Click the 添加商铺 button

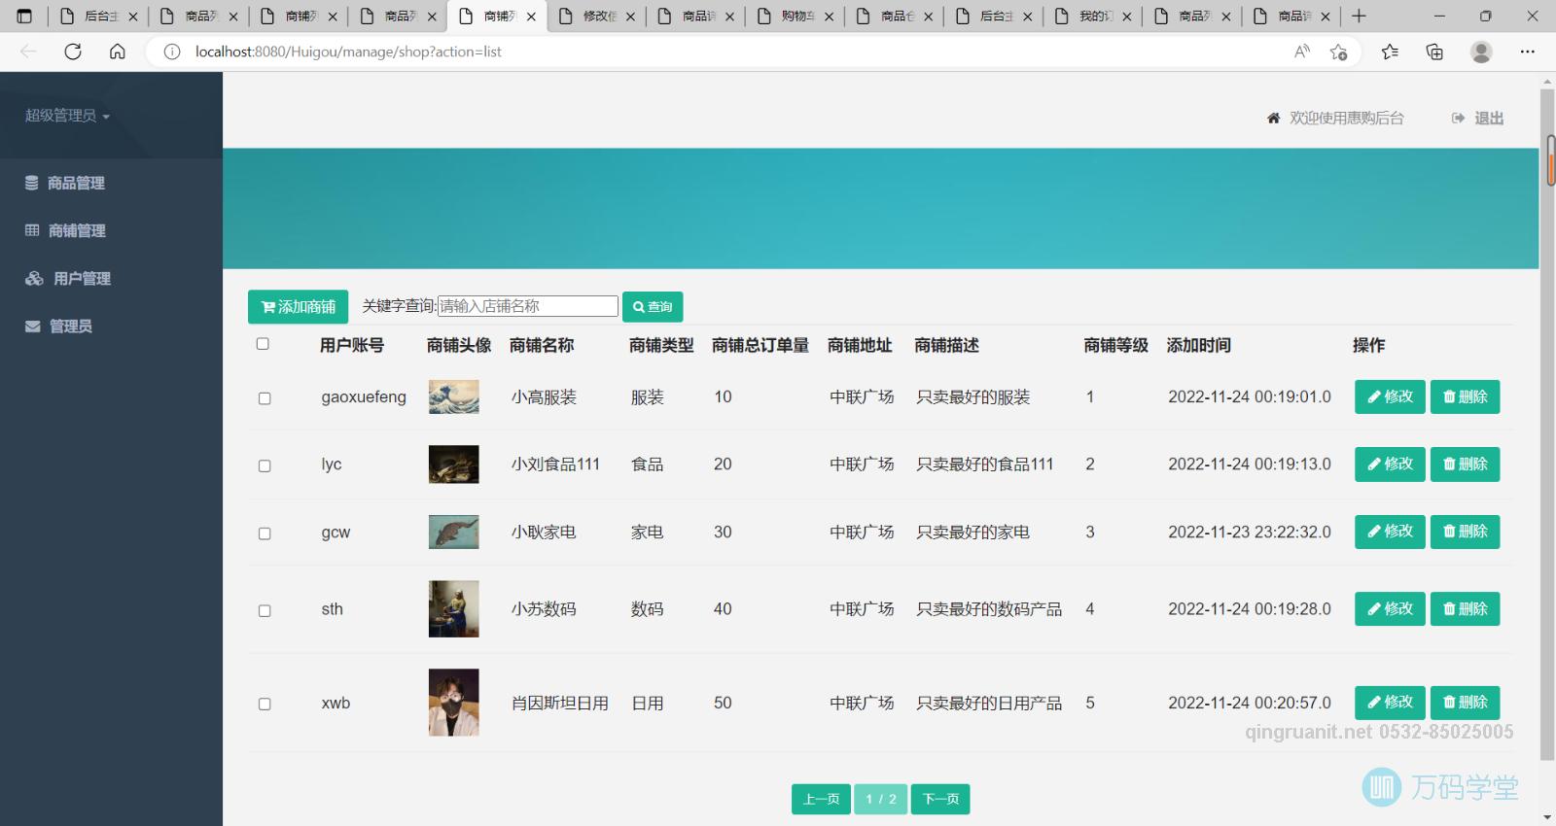(x=298, y=307)
